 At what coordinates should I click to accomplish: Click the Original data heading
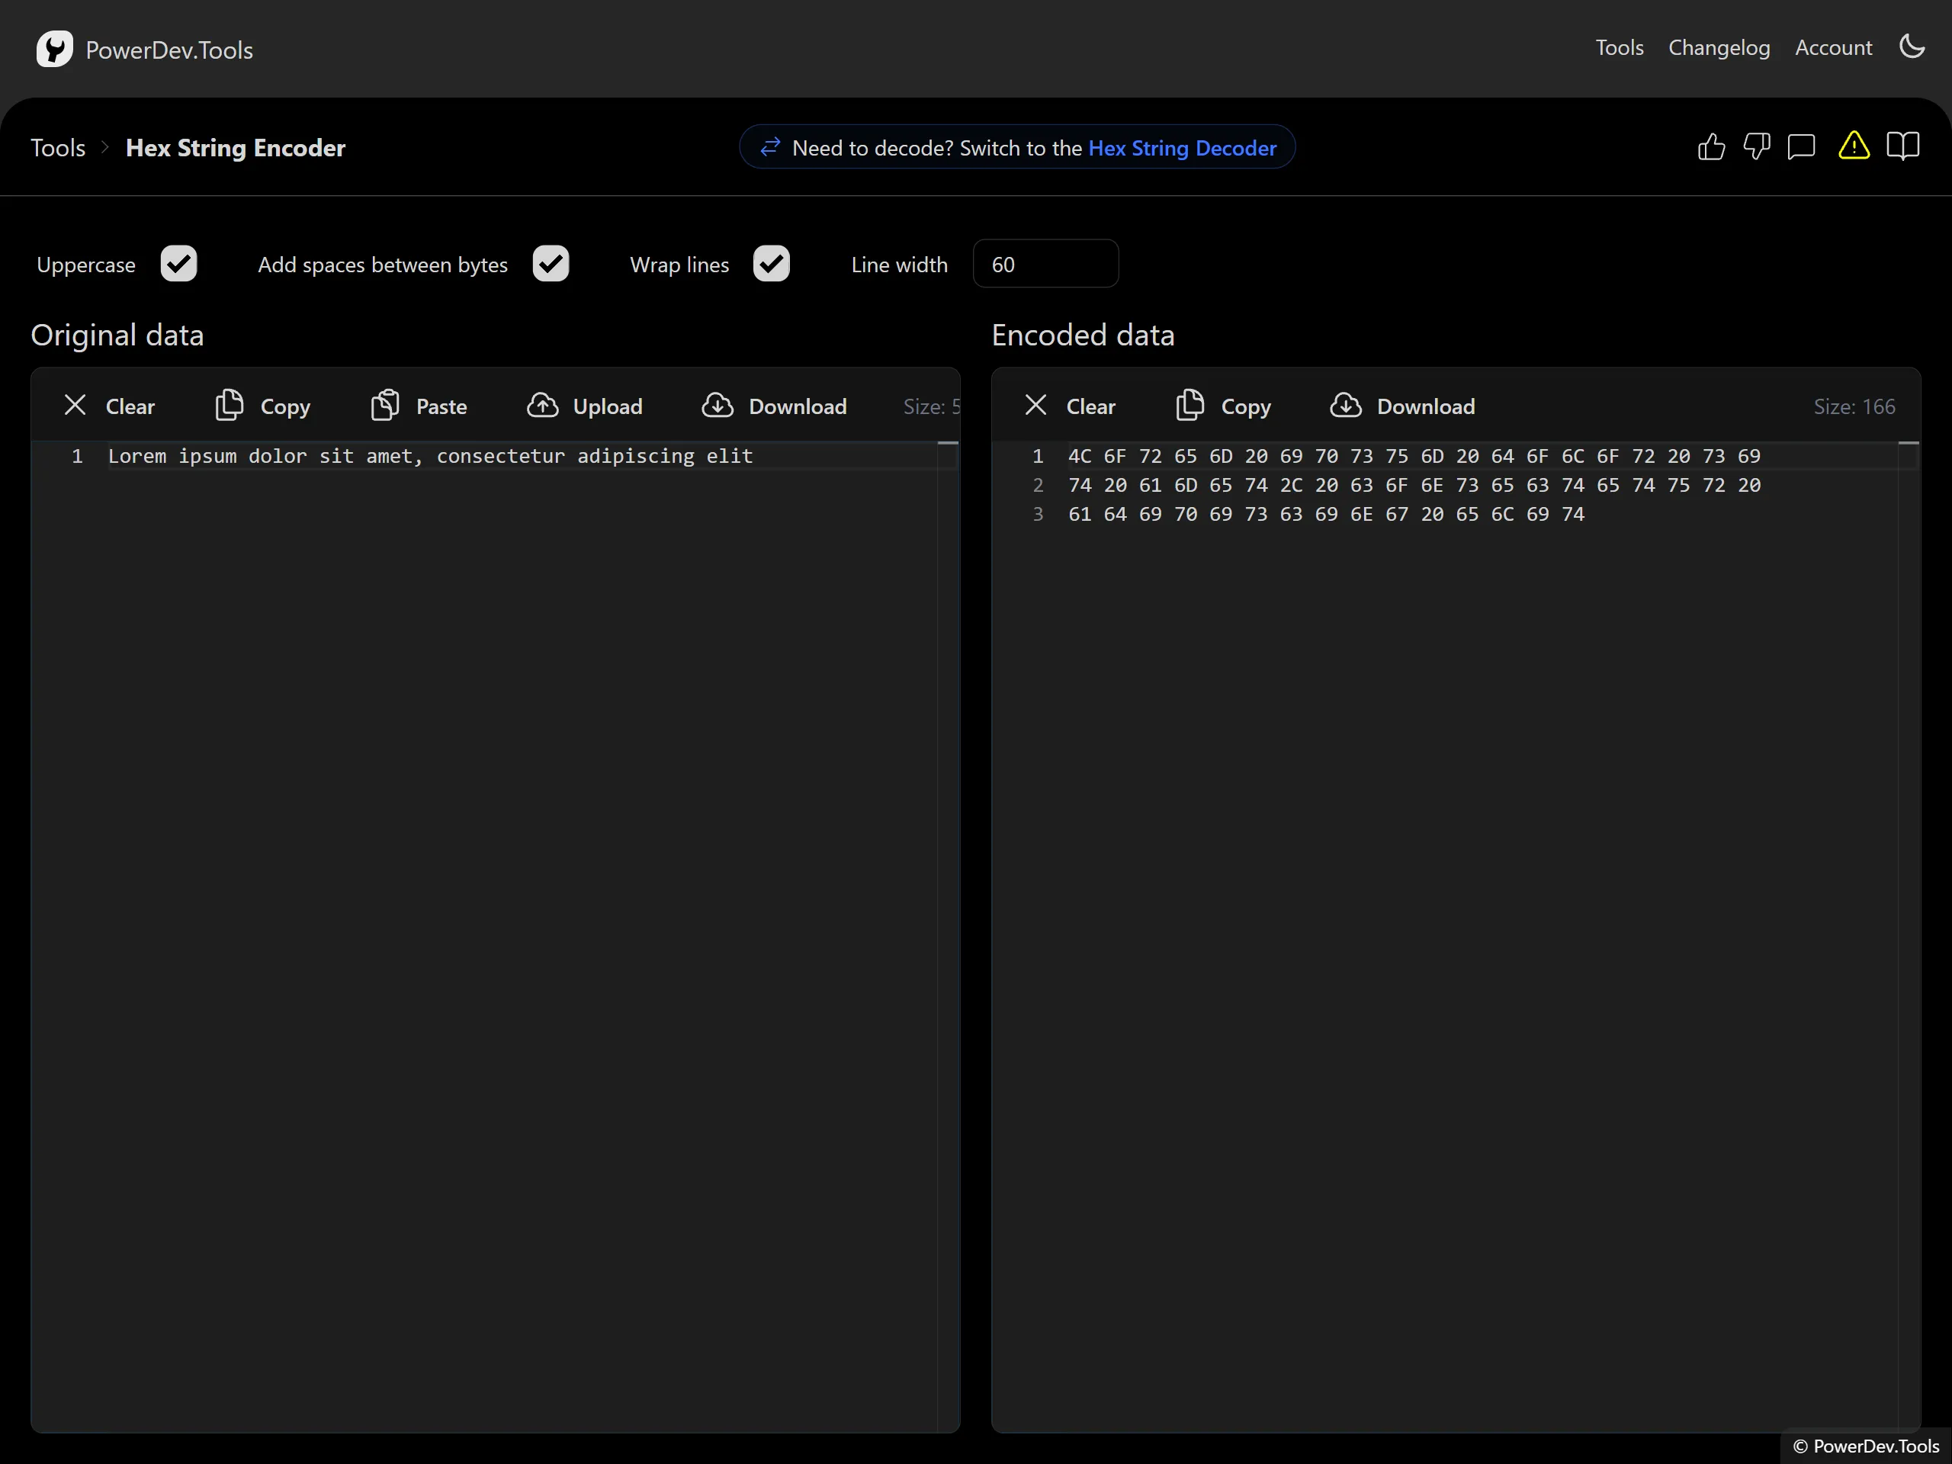pos(117,335)
